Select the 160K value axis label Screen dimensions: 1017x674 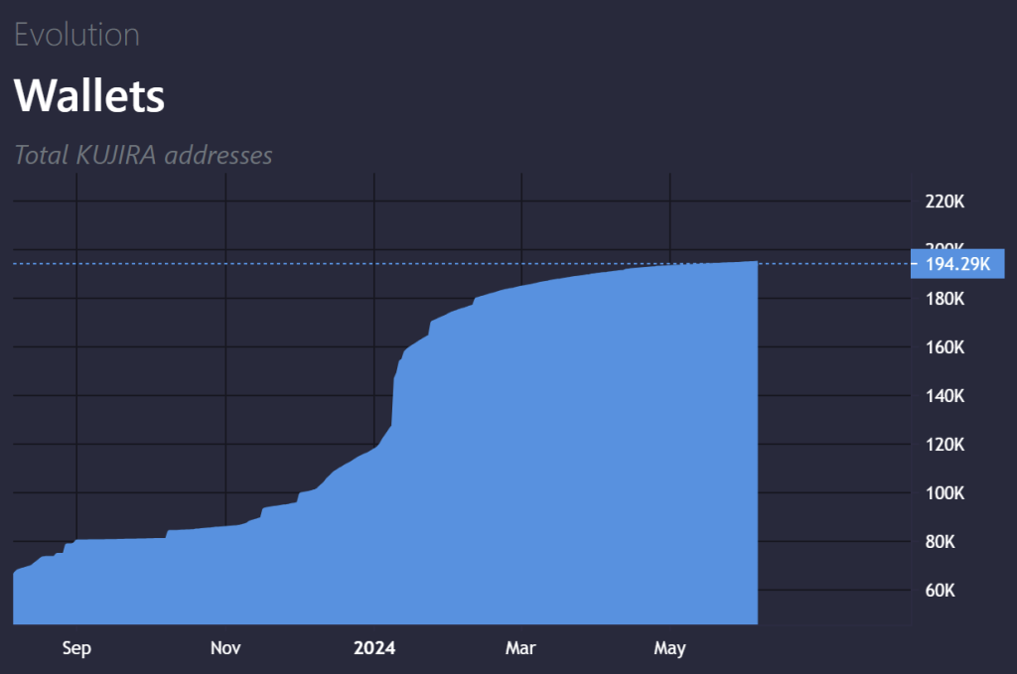944,347
